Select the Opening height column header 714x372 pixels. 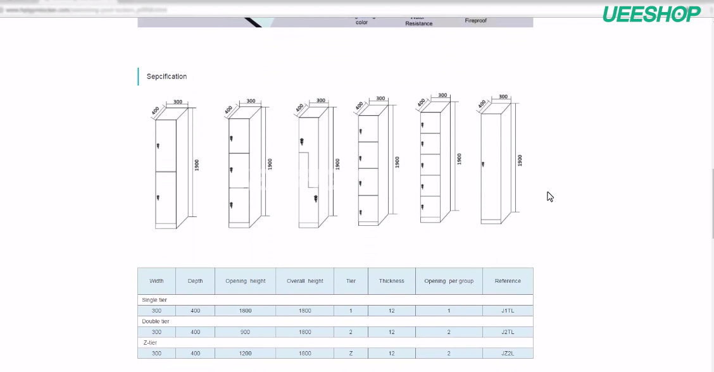pos(245,281)
